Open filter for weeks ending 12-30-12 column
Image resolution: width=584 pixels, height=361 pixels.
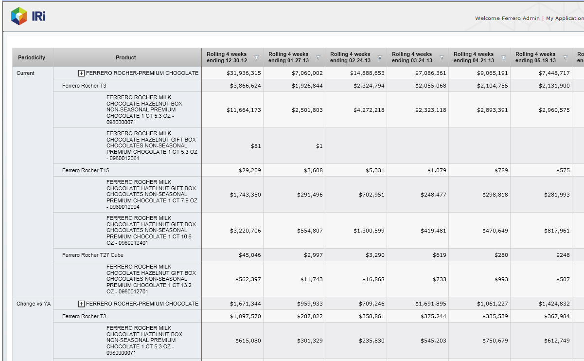click(x=256, y=57)
